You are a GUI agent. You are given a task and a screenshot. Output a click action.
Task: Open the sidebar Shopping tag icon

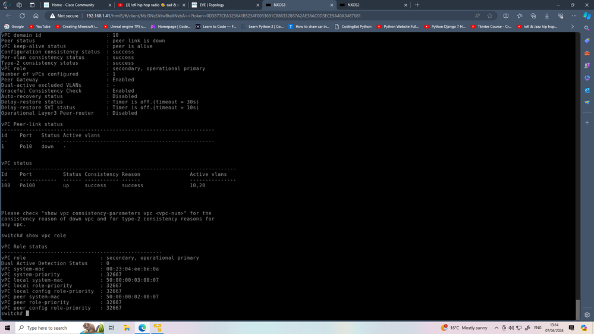point(587,41)
